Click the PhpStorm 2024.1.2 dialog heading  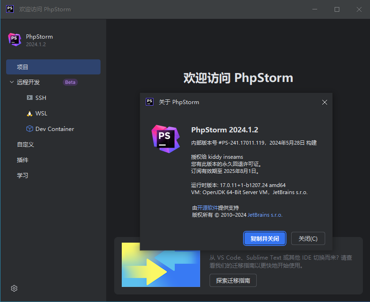[225, 130]
